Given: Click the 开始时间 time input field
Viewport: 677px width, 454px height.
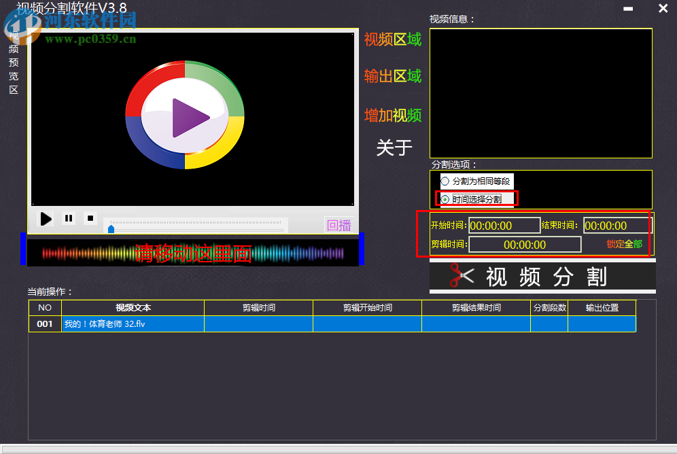Looking at the screenshot, I should tap(503, 225).
